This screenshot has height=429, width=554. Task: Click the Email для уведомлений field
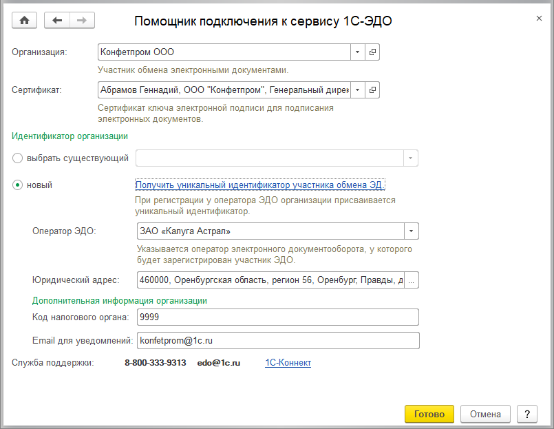pos(277,341)
